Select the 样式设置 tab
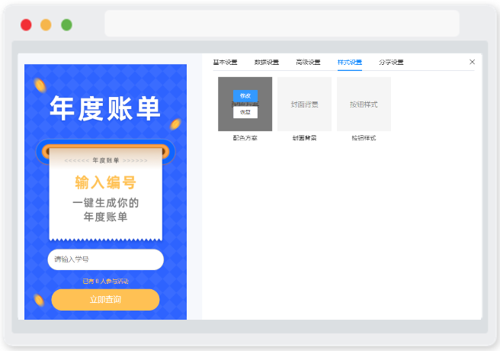Image resolution: width=500 pixels, height=351 pixels. click(x=350, y=63)
